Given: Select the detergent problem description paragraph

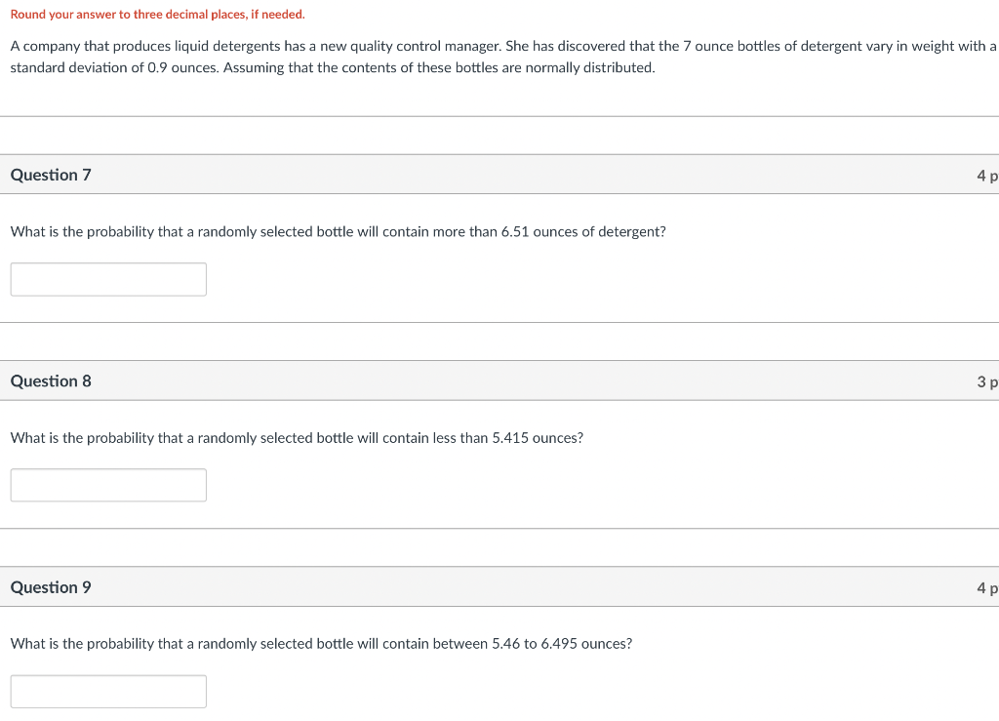Looking at the screenshot, I should pos(498,57).
